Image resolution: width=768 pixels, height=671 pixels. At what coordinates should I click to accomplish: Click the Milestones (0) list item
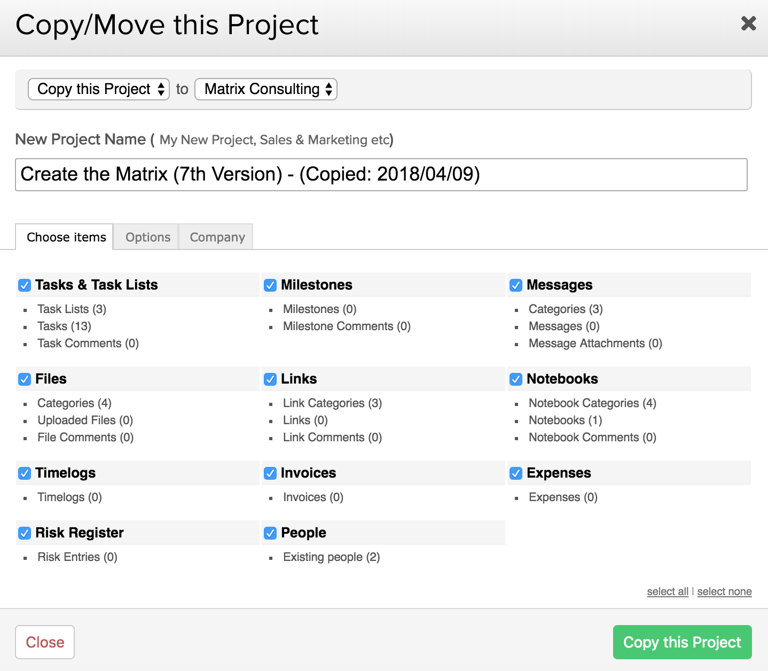coord(319,309)
